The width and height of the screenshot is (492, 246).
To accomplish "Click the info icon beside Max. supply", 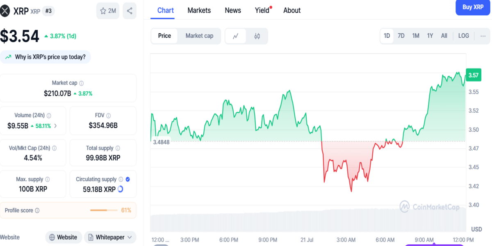I will (x=47, y=180).
